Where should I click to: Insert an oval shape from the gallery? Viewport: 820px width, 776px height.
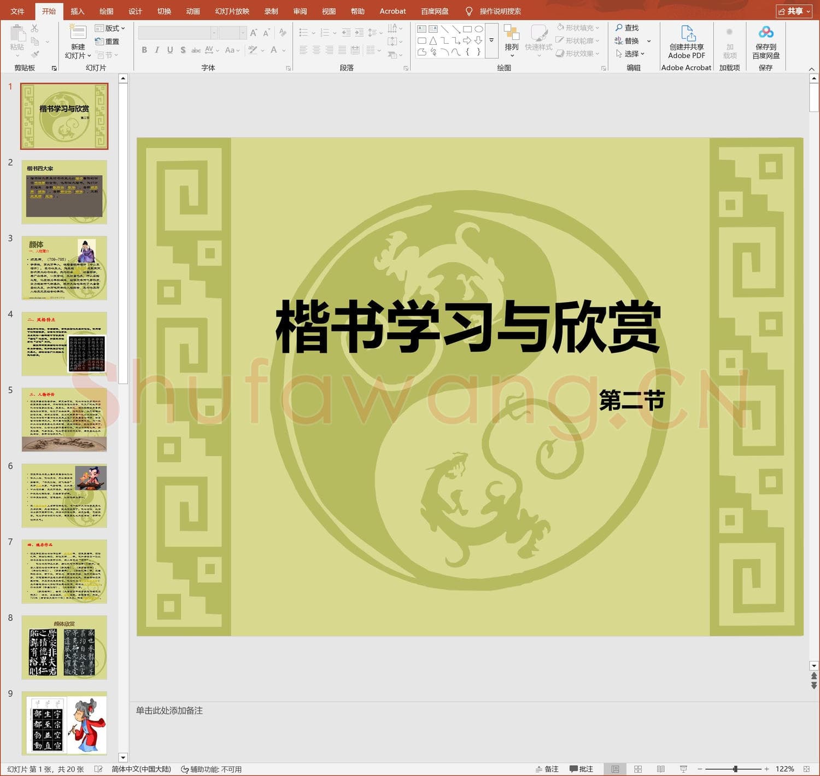[x=479, y=29]
